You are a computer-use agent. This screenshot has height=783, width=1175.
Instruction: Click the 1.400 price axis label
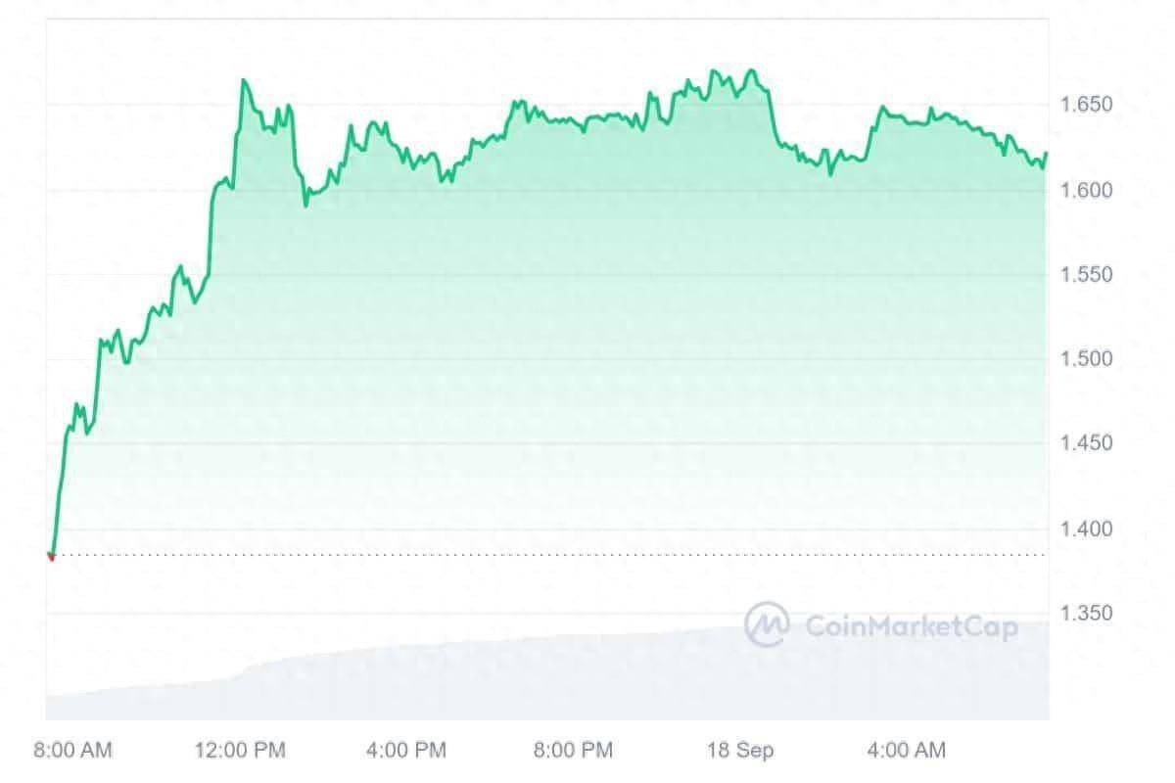1088,530
